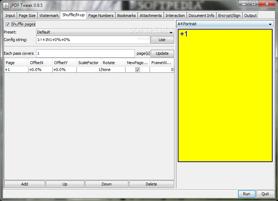Screen dimensions: 278x201
Task: Click the Page column header
Action: 16,63
